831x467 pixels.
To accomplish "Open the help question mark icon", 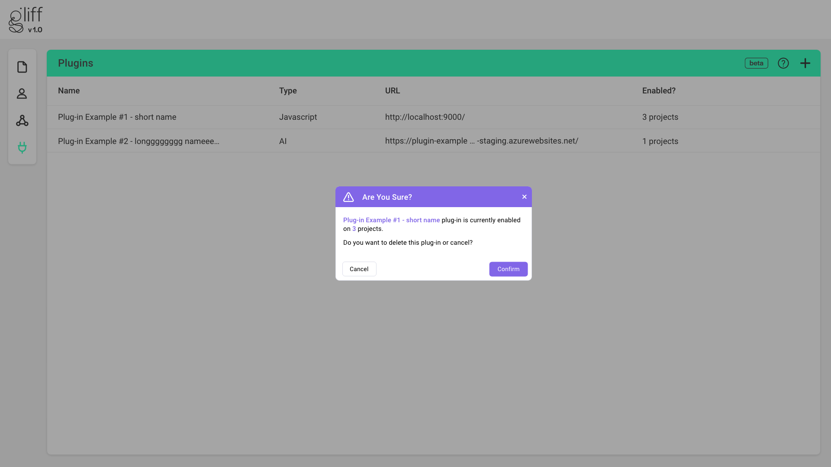I will coord(783,63).
